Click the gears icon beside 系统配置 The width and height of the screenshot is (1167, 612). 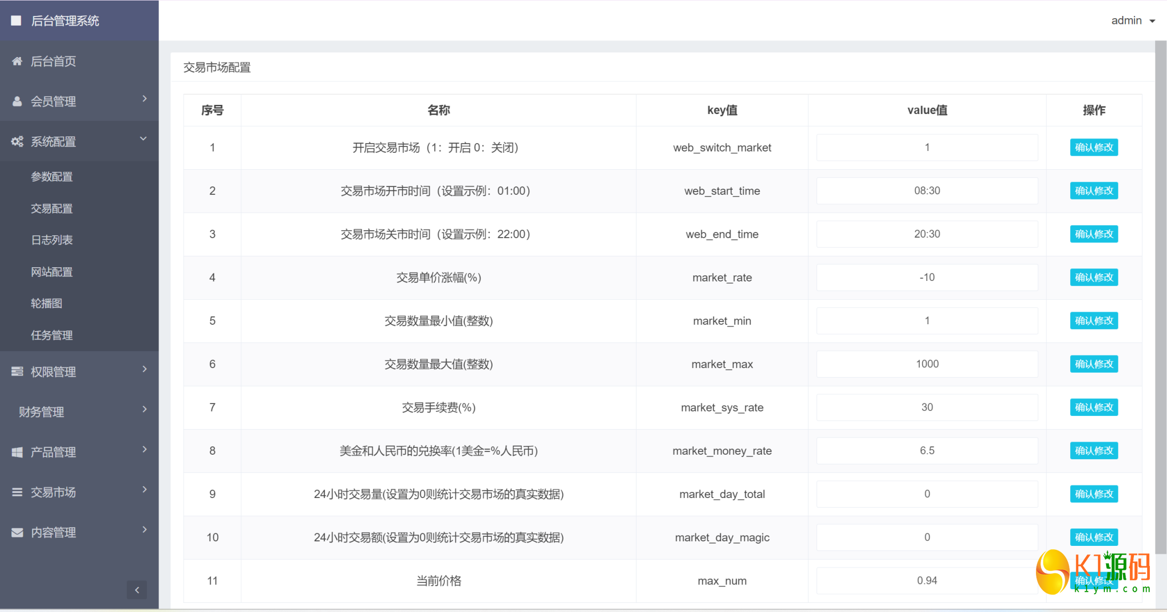[x=17, y=141]
